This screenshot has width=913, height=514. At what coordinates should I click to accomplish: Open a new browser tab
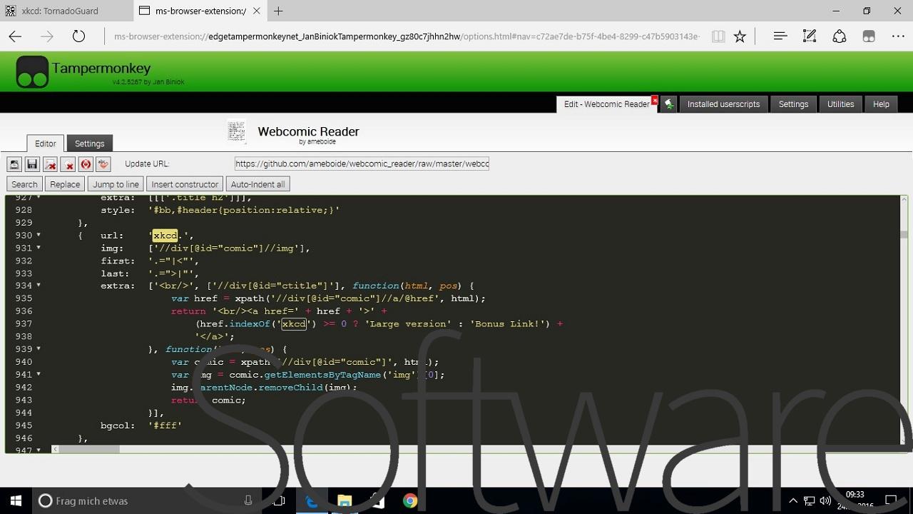(278, 11)
